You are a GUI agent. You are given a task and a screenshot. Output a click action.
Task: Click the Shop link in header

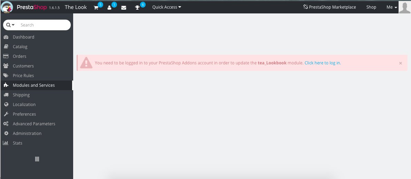coord(371,7)
